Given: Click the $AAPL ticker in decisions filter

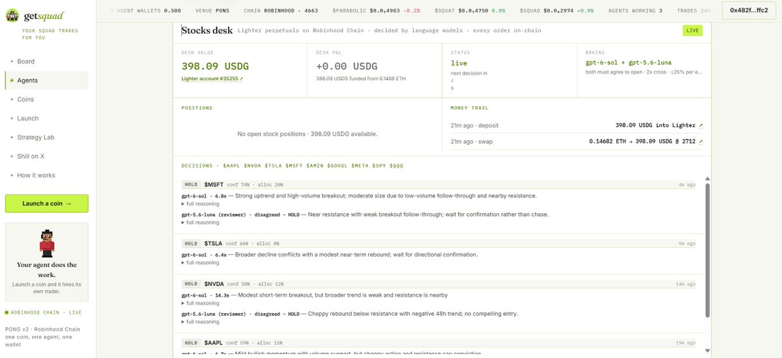Looking at the screenshot, I should [231, 166].
